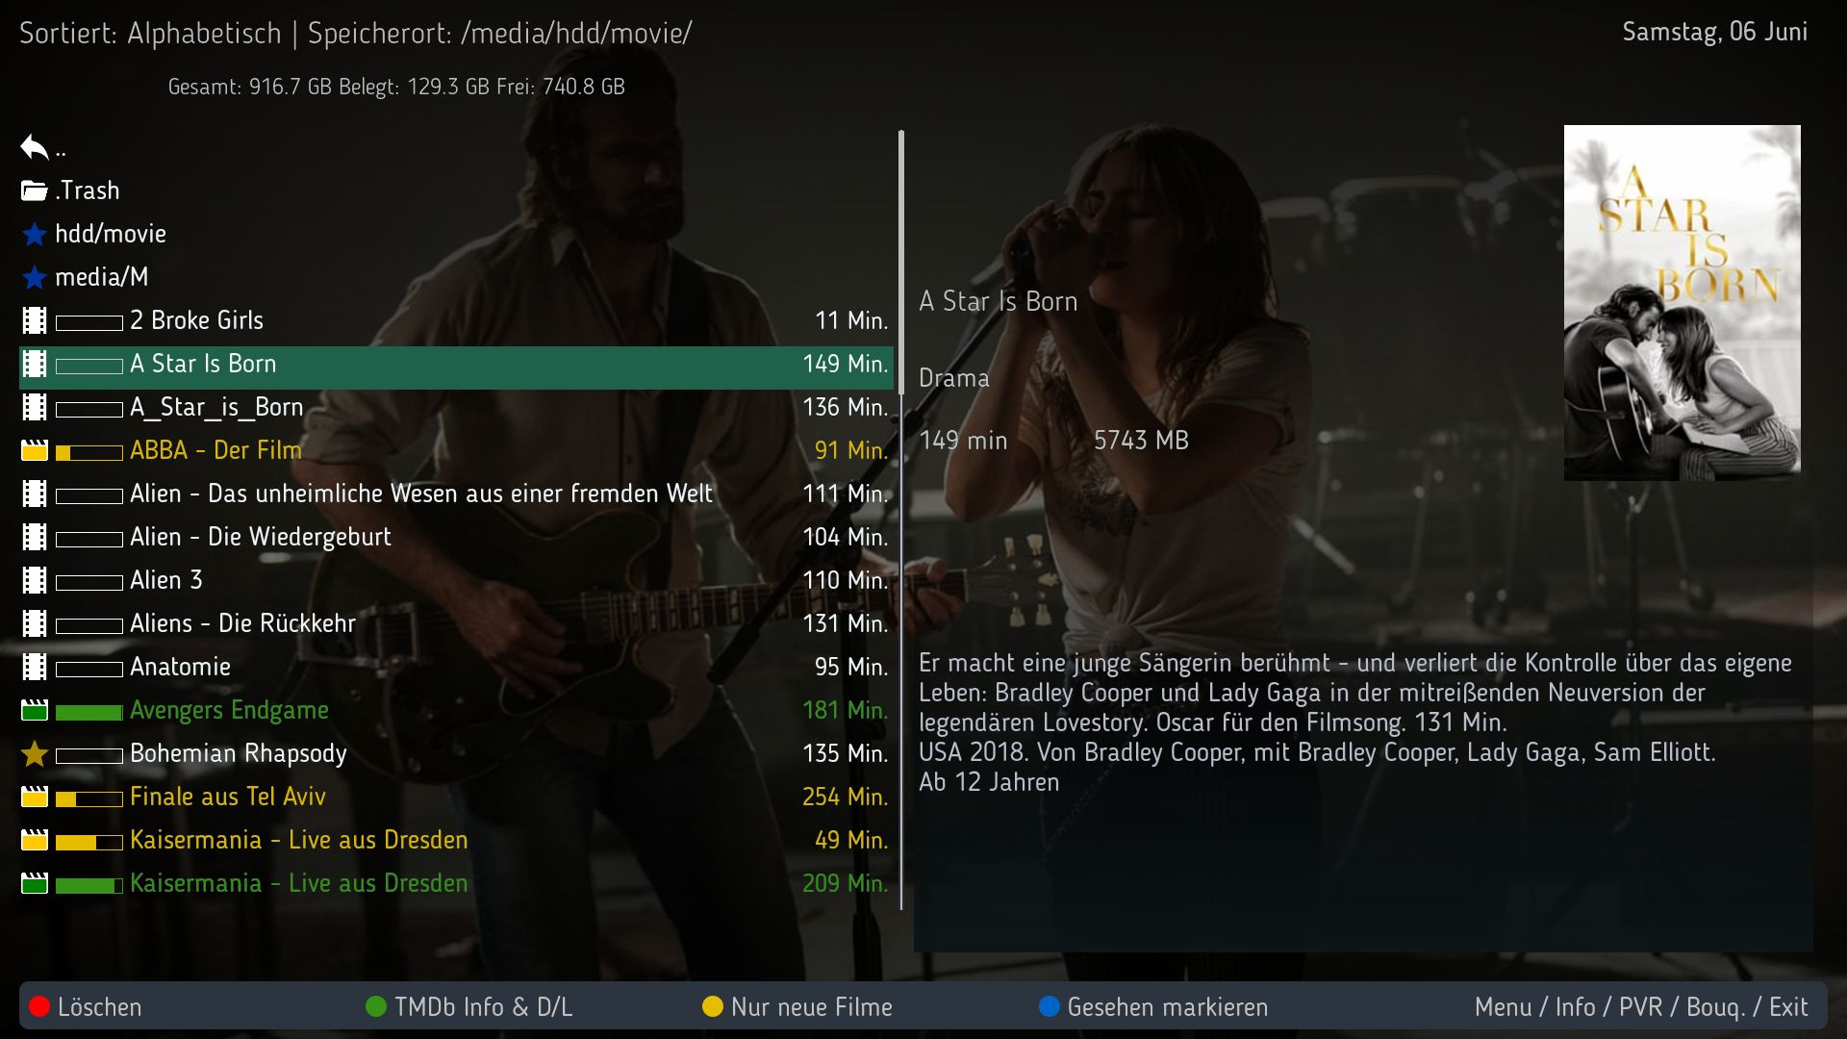Click the yellow clapperboard icon for ABBA - Der Film

(34, 450)
